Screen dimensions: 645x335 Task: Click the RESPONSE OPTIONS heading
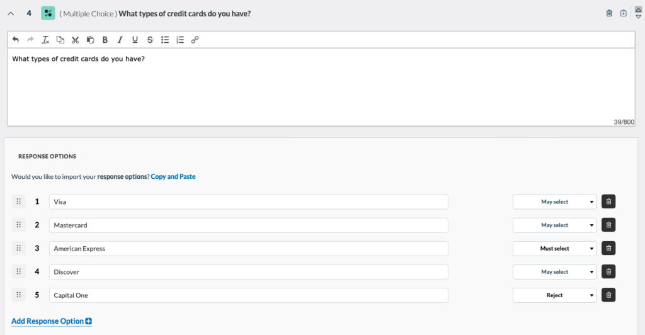pos(47,156)
